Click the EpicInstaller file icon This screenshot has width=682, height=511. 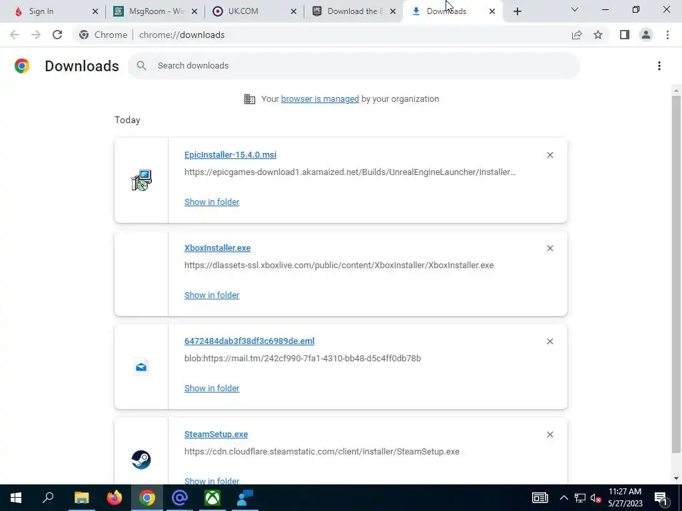coord(141,180)
